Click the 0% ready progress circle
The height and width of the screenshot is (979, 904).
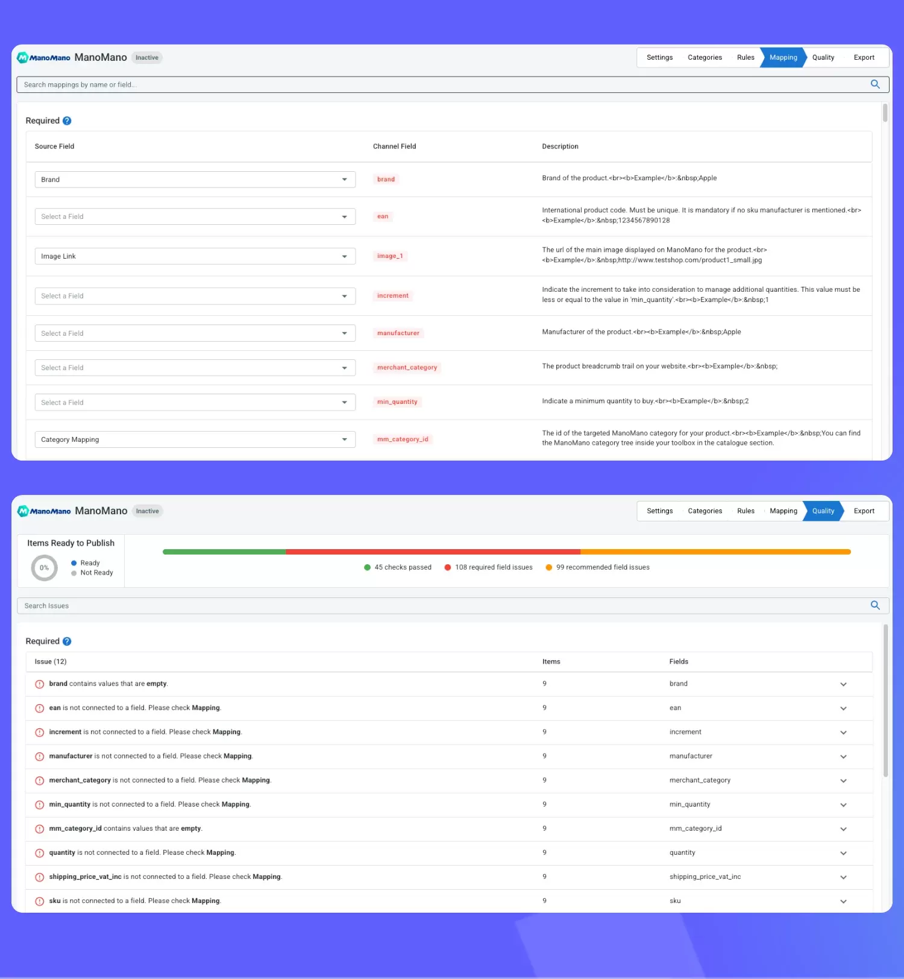point(44,568)
